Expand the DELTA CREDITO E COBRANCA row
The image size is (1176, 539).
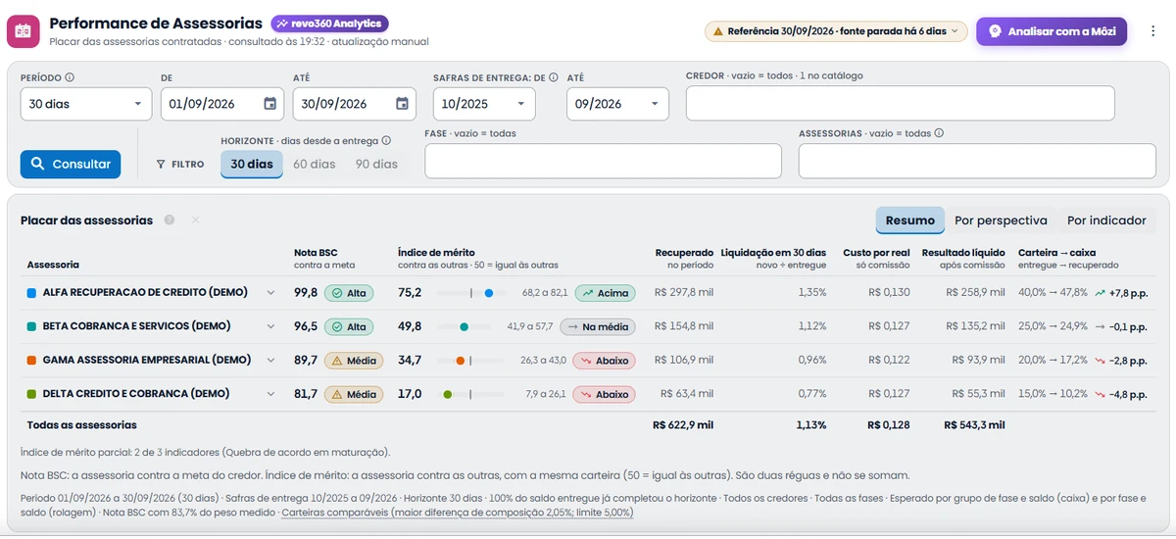(270, 393)
